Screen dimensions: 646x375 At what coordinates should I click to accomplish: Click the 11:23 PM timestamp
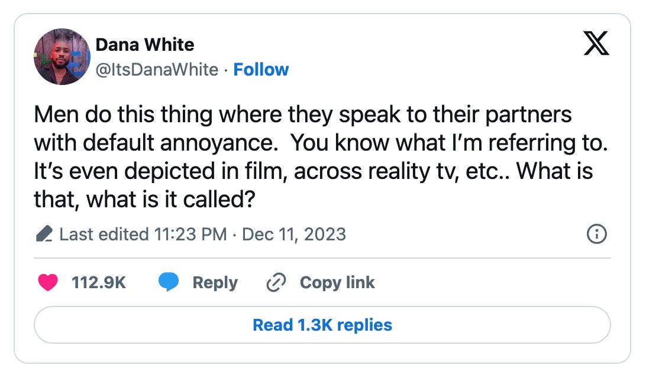tap(190, 234)
